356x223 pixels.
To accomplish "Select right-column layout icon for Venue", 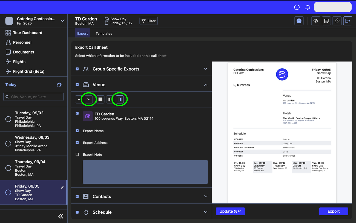I will 120,99.
